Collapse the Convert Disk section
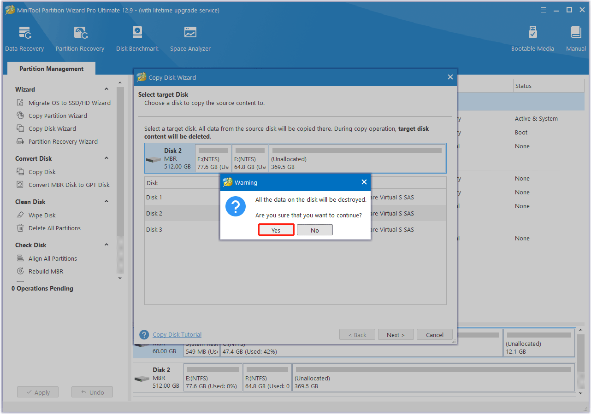This screenshot has width=591, height=414. pos(106,158)
